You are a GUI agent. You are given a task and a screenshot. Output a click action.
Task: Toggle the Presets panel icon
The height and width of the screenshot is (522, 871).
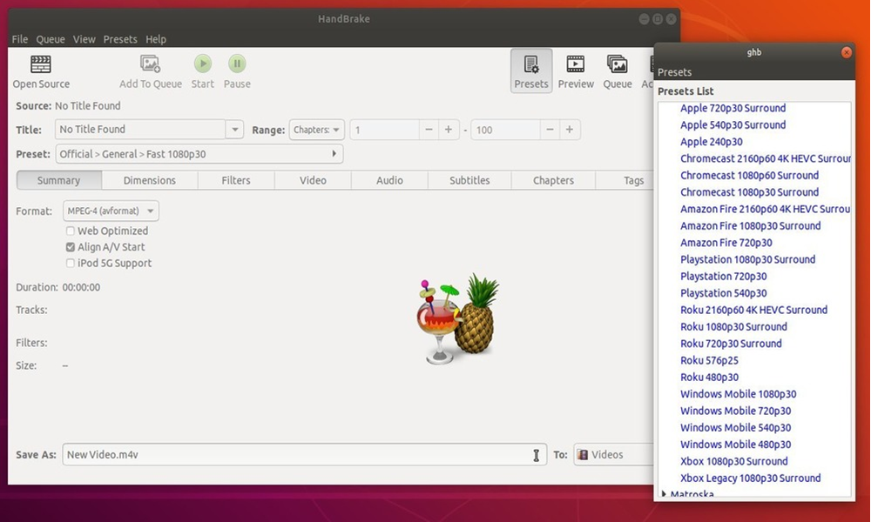pyautogui.click(x=530, y=64)
